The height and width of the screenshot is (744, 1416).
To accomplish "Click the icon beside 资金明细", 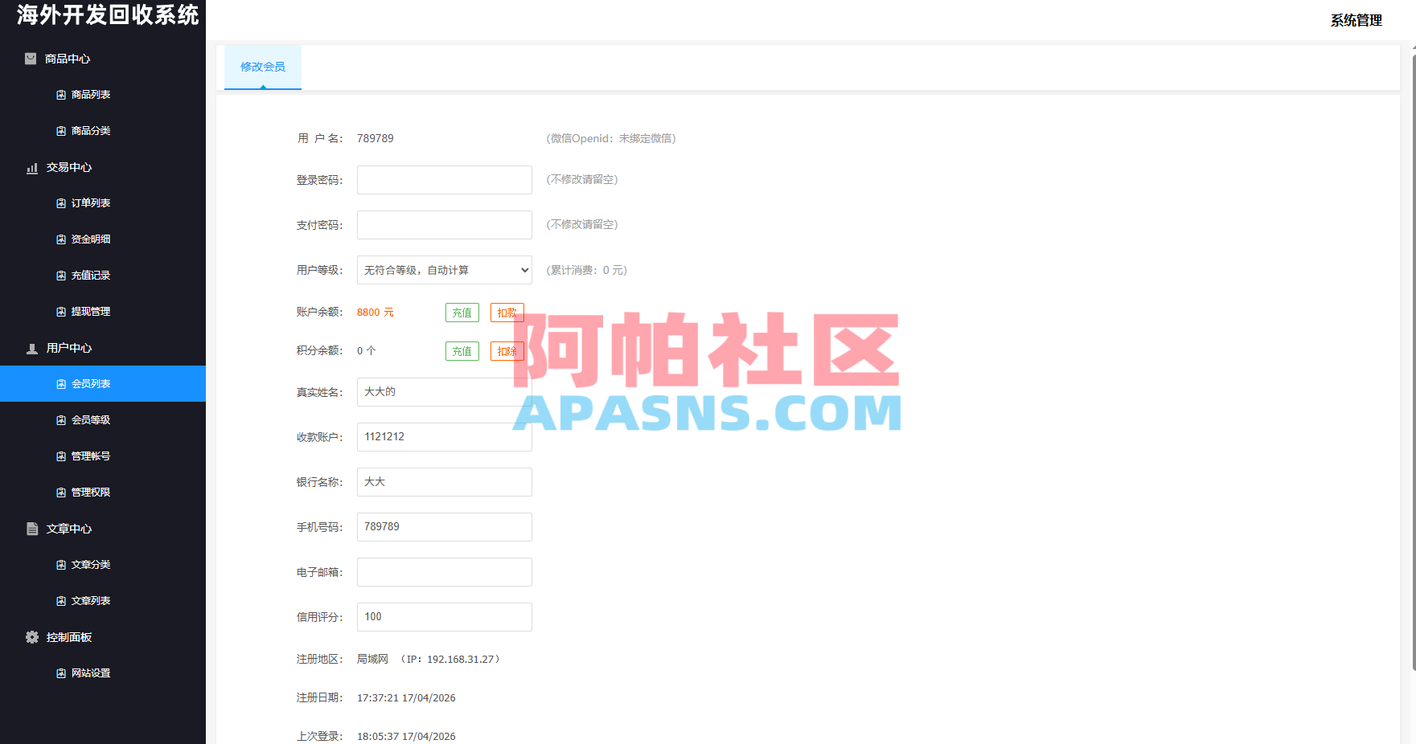I will point(61,239).
